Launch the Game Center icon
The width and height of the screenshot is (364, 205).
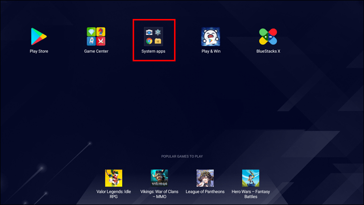coord(96,36)
